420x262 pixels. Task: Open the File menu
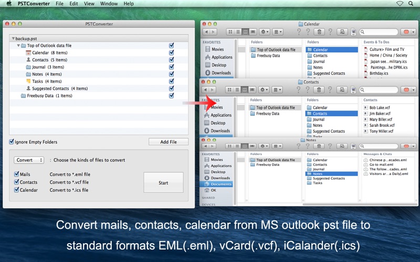(59, 4)
